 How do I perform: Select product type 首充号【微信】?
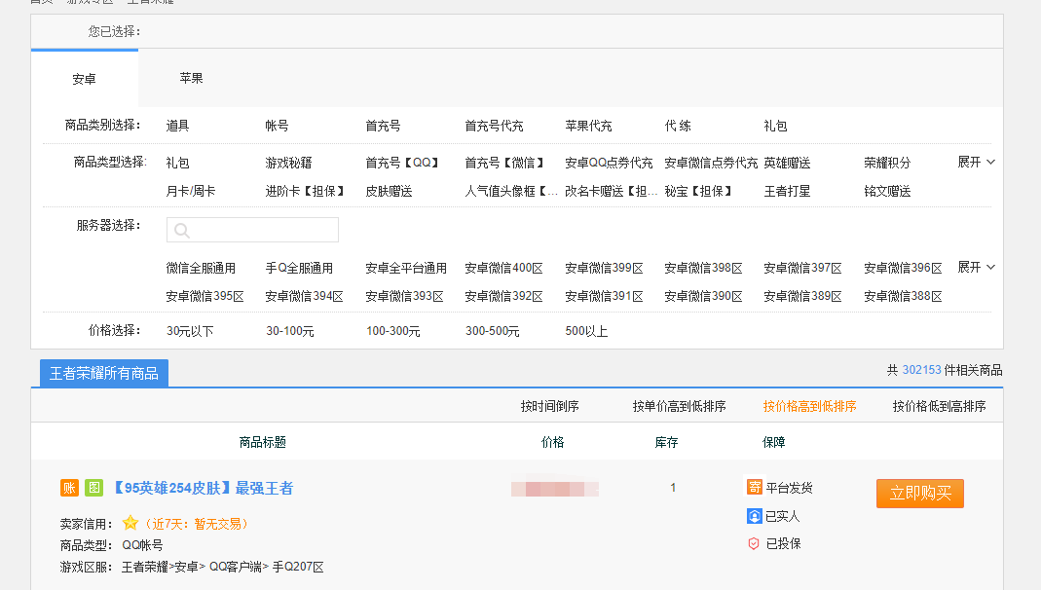tap(504, 163)
